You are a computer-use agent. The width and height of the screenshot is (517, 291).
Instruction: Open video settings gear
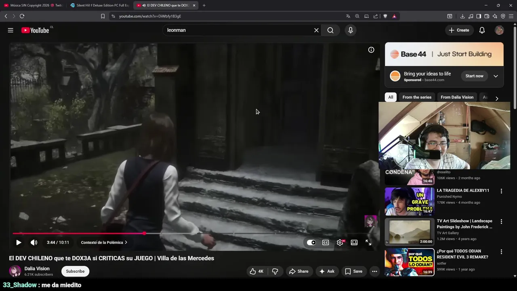tap(340, 242)
